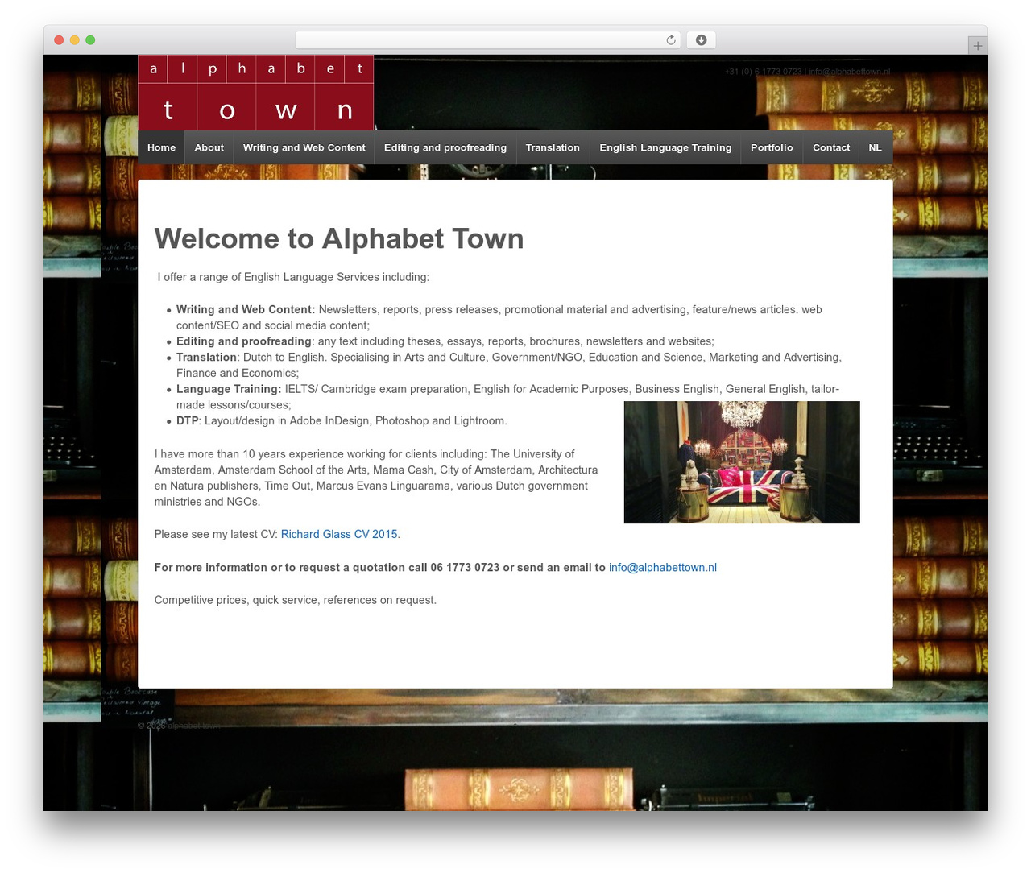Click the bold "Writing and Web Content:" bullet label
The height and width of the screenshot is (873, 1031).
click(246, 309)
